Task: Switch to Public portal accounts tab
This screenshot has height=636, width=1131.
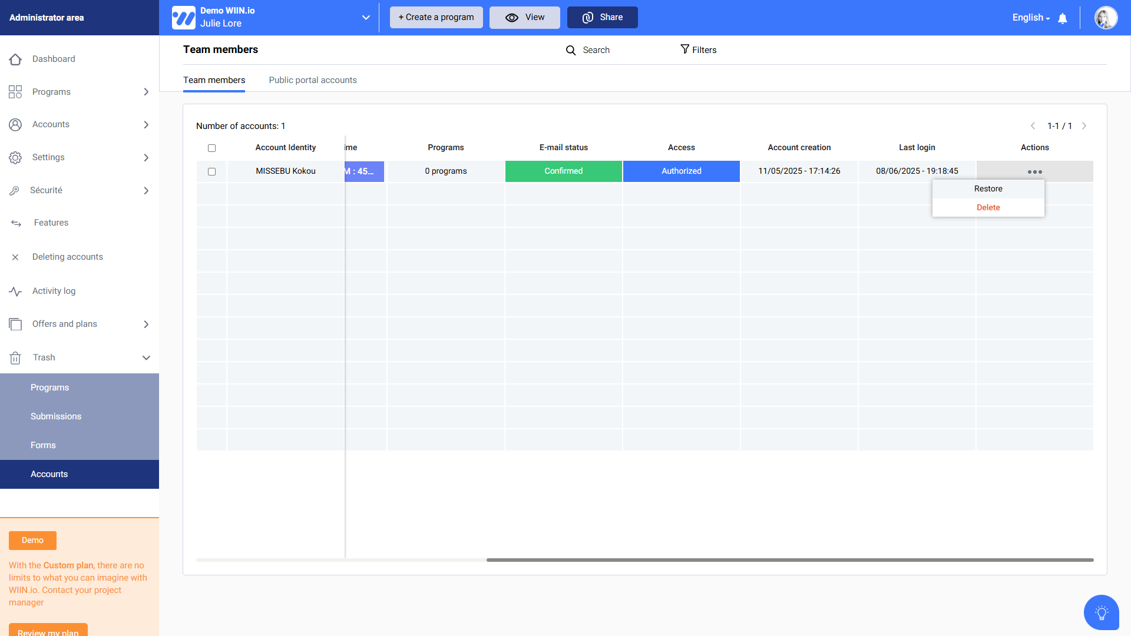Action: point(312,80)
